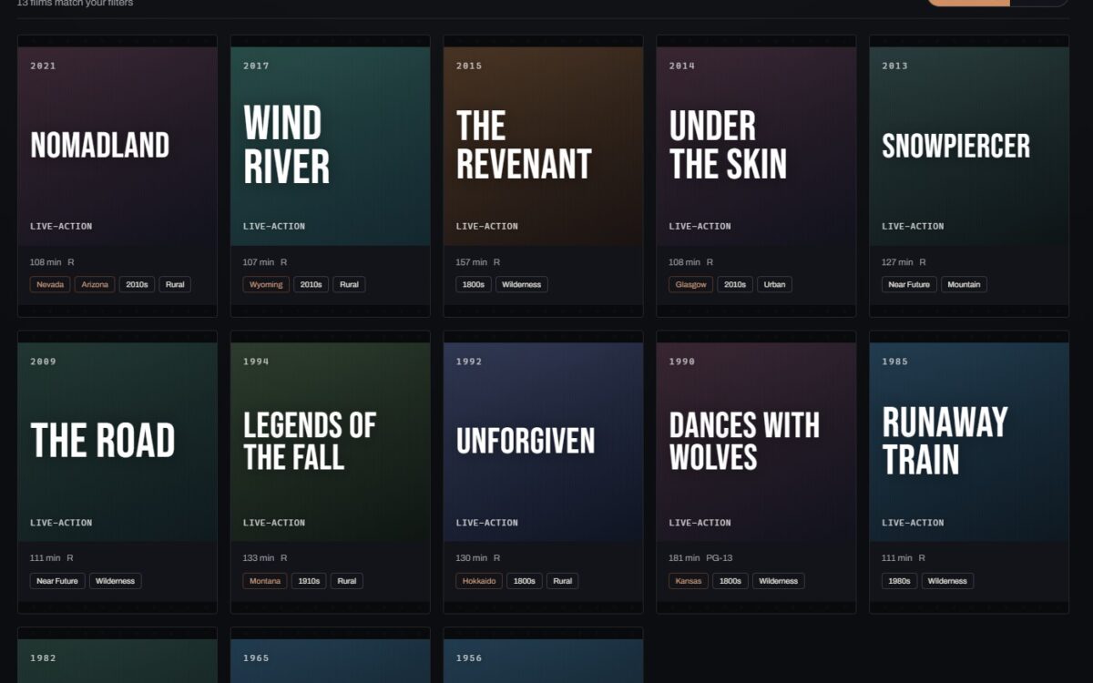Click LIVE-ACTION label on Snowpiercer card
The image size is (1093, 683).
pyautogui.click(x=913, y=226)
